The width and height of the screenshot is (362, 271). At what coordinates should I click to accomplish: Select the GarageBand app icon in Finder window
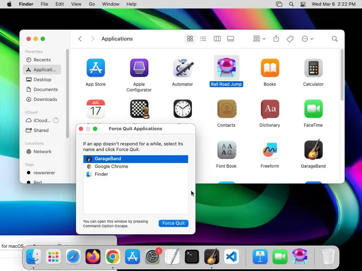click(x=313, y=149)
